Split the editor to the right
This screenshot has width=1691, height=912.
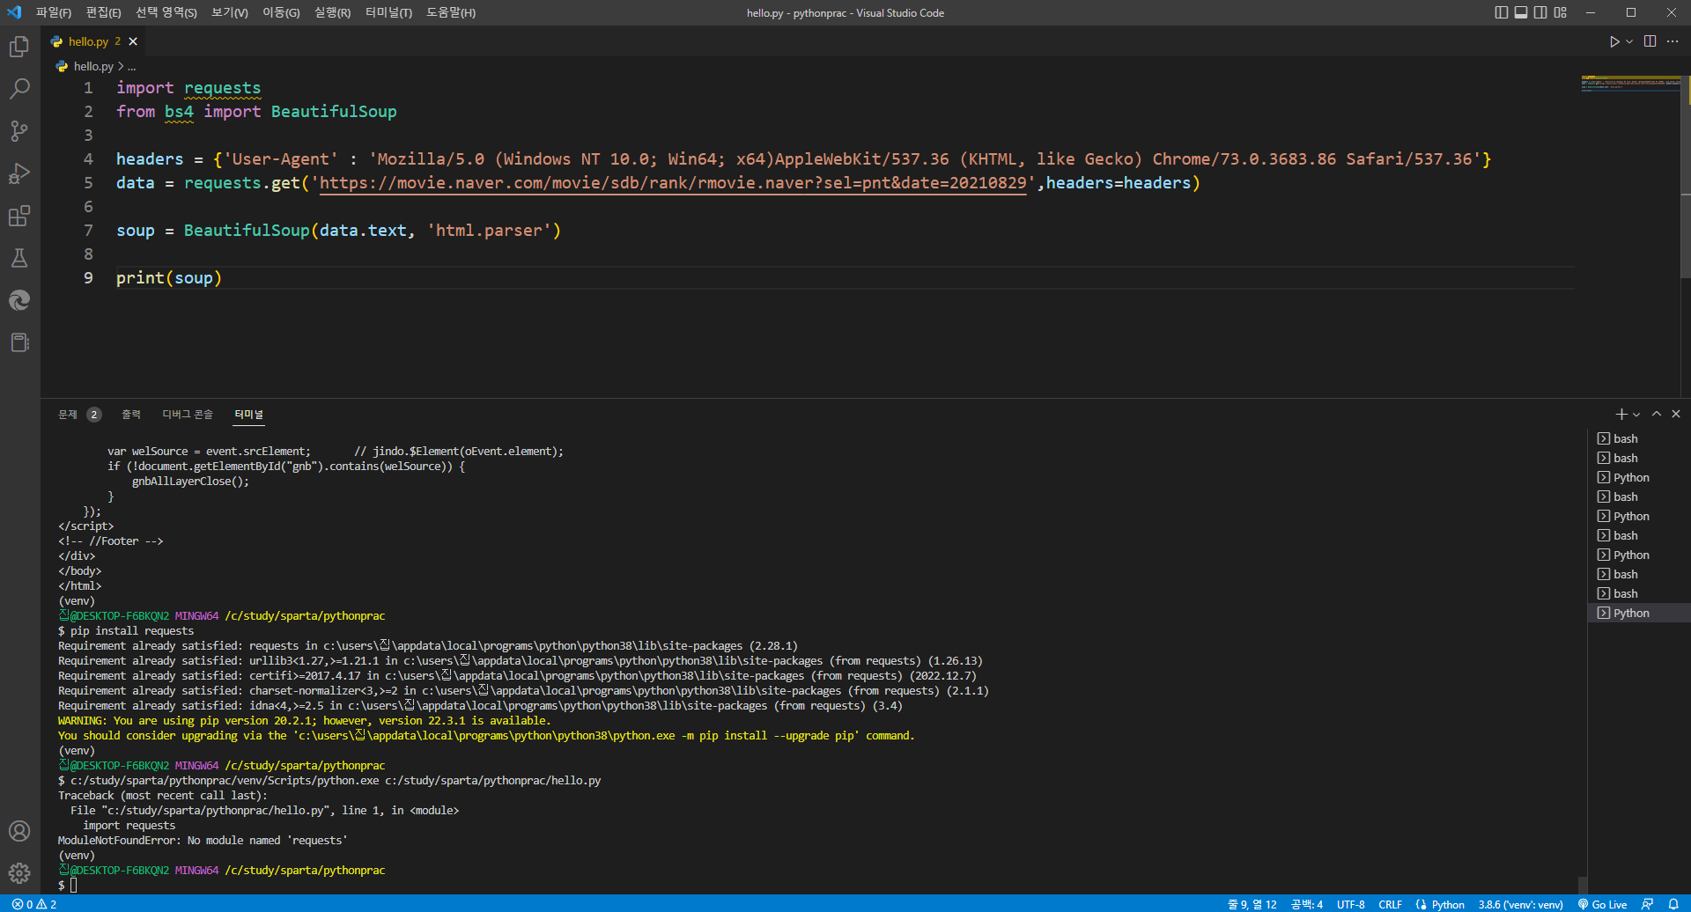coord(1650,41)
